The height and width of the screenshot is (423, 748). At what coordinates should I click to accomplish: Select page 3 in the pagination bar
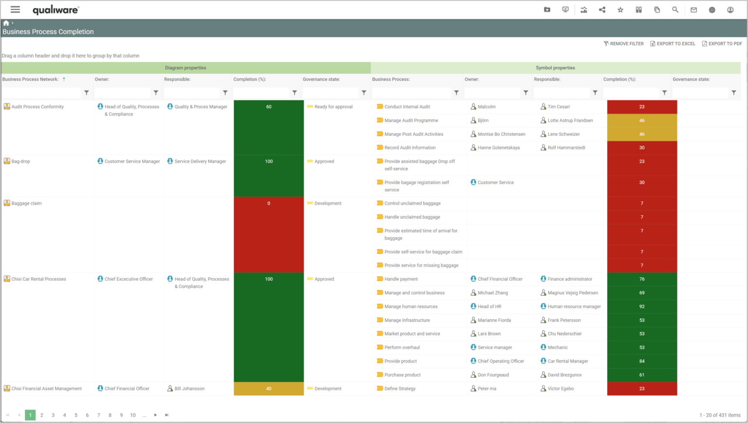click(x=53, y=415)
